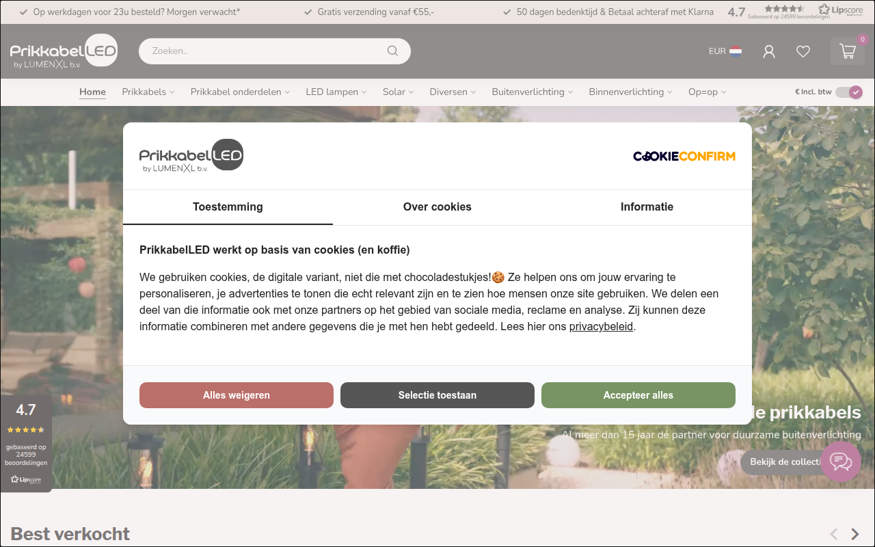Go to next Best verkocht slide arrow

coord(854,534)
